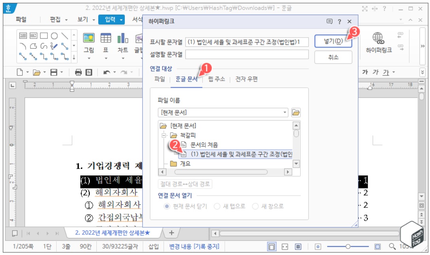Insert a table with 표 icon

[x=106, y=38]
